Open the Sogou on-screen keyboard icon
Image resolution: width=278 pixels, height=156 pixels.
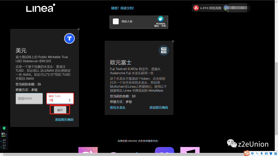click(x=267, y=153)
